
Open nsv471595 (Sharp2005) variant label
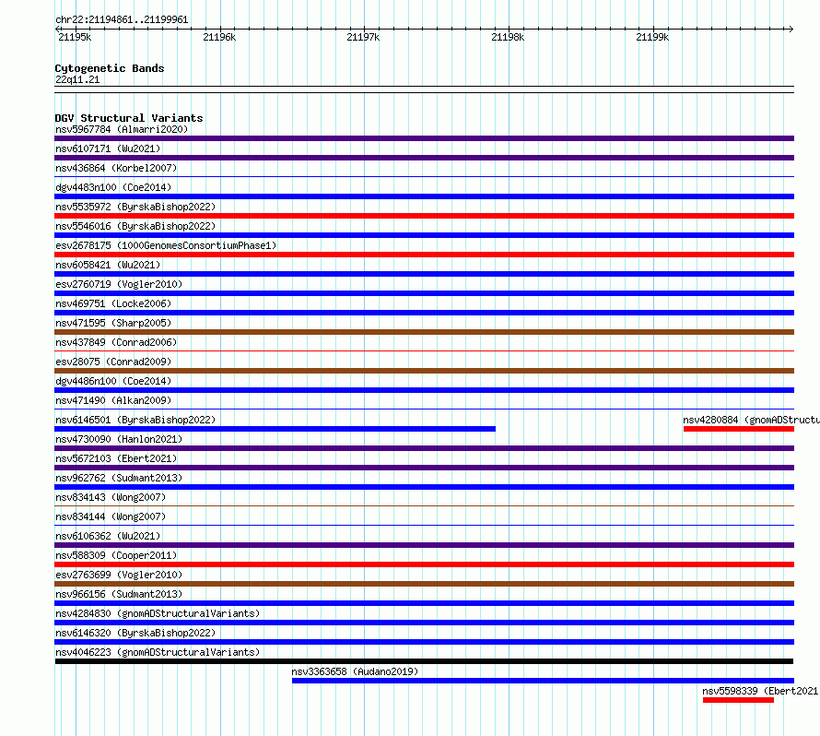113,323
